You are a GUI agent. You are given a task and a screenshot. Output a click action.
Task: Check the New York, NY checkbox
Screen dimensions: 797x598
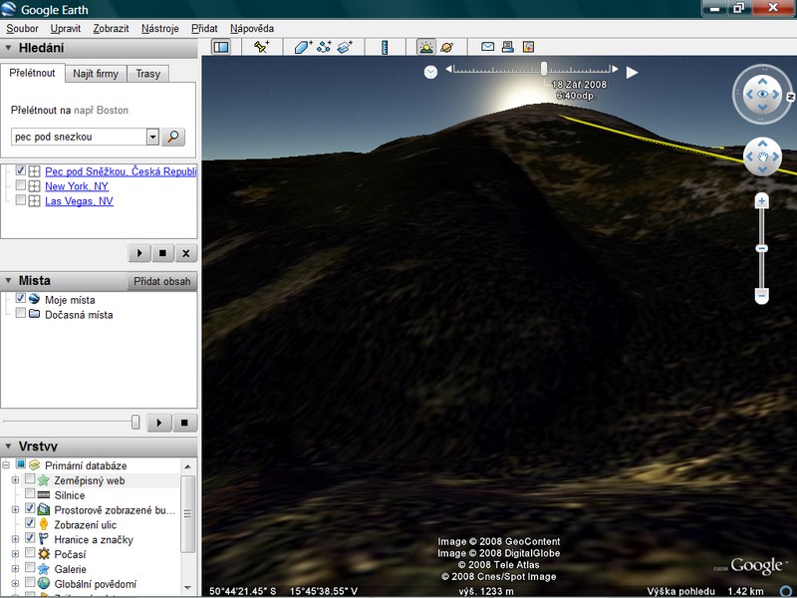coord(20,185)
